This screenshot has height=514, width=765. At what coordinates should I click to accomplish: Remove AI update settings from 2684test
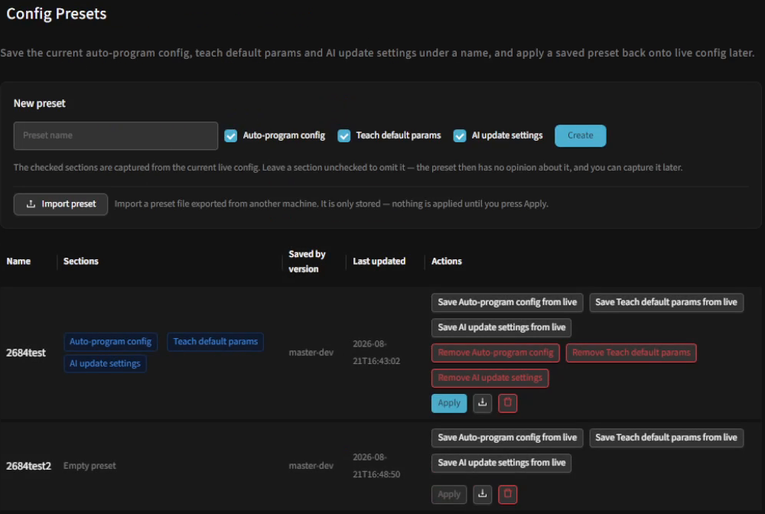tap(490, 378)
